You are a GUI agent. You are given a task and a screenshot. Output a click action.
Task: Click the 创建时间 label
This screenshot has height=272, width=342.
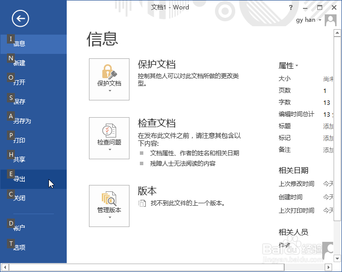tap(290, 197)
